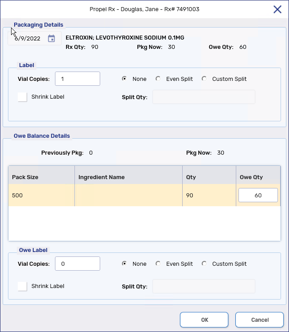Select None split option in Label section

[125, 79]
